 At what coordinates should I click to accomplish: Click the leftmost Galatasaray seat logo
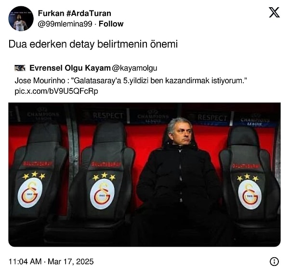click(30, 193)
